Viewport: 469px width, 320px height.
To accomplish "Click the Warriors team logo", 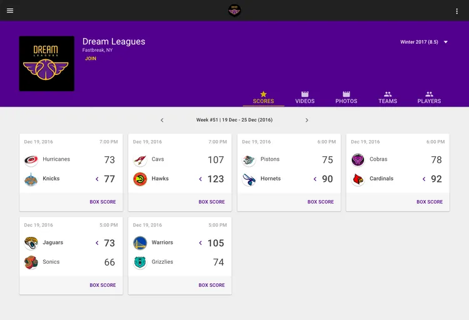I will click(x=140, y=243).
